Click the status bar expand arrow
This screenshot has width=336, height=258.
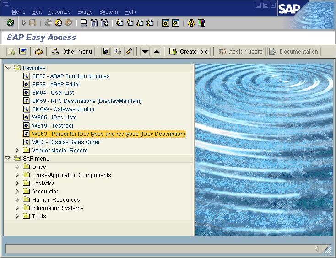[x=317, y=248]
